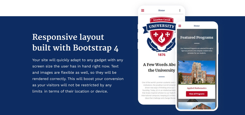Click the Applied Mathematics link
This screenshot has width=245, height=115.
[x=197, y=88]
